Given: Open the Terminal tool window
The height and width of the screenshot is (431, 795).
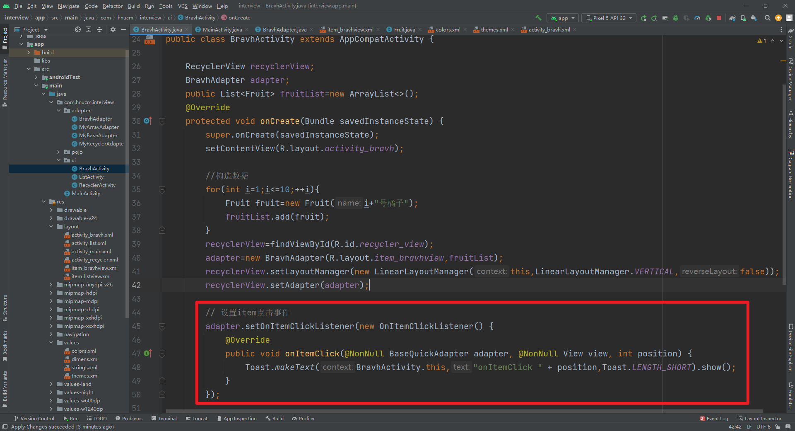Looking at the screenshot, I should pyautogui.click(x=164, y=419).
